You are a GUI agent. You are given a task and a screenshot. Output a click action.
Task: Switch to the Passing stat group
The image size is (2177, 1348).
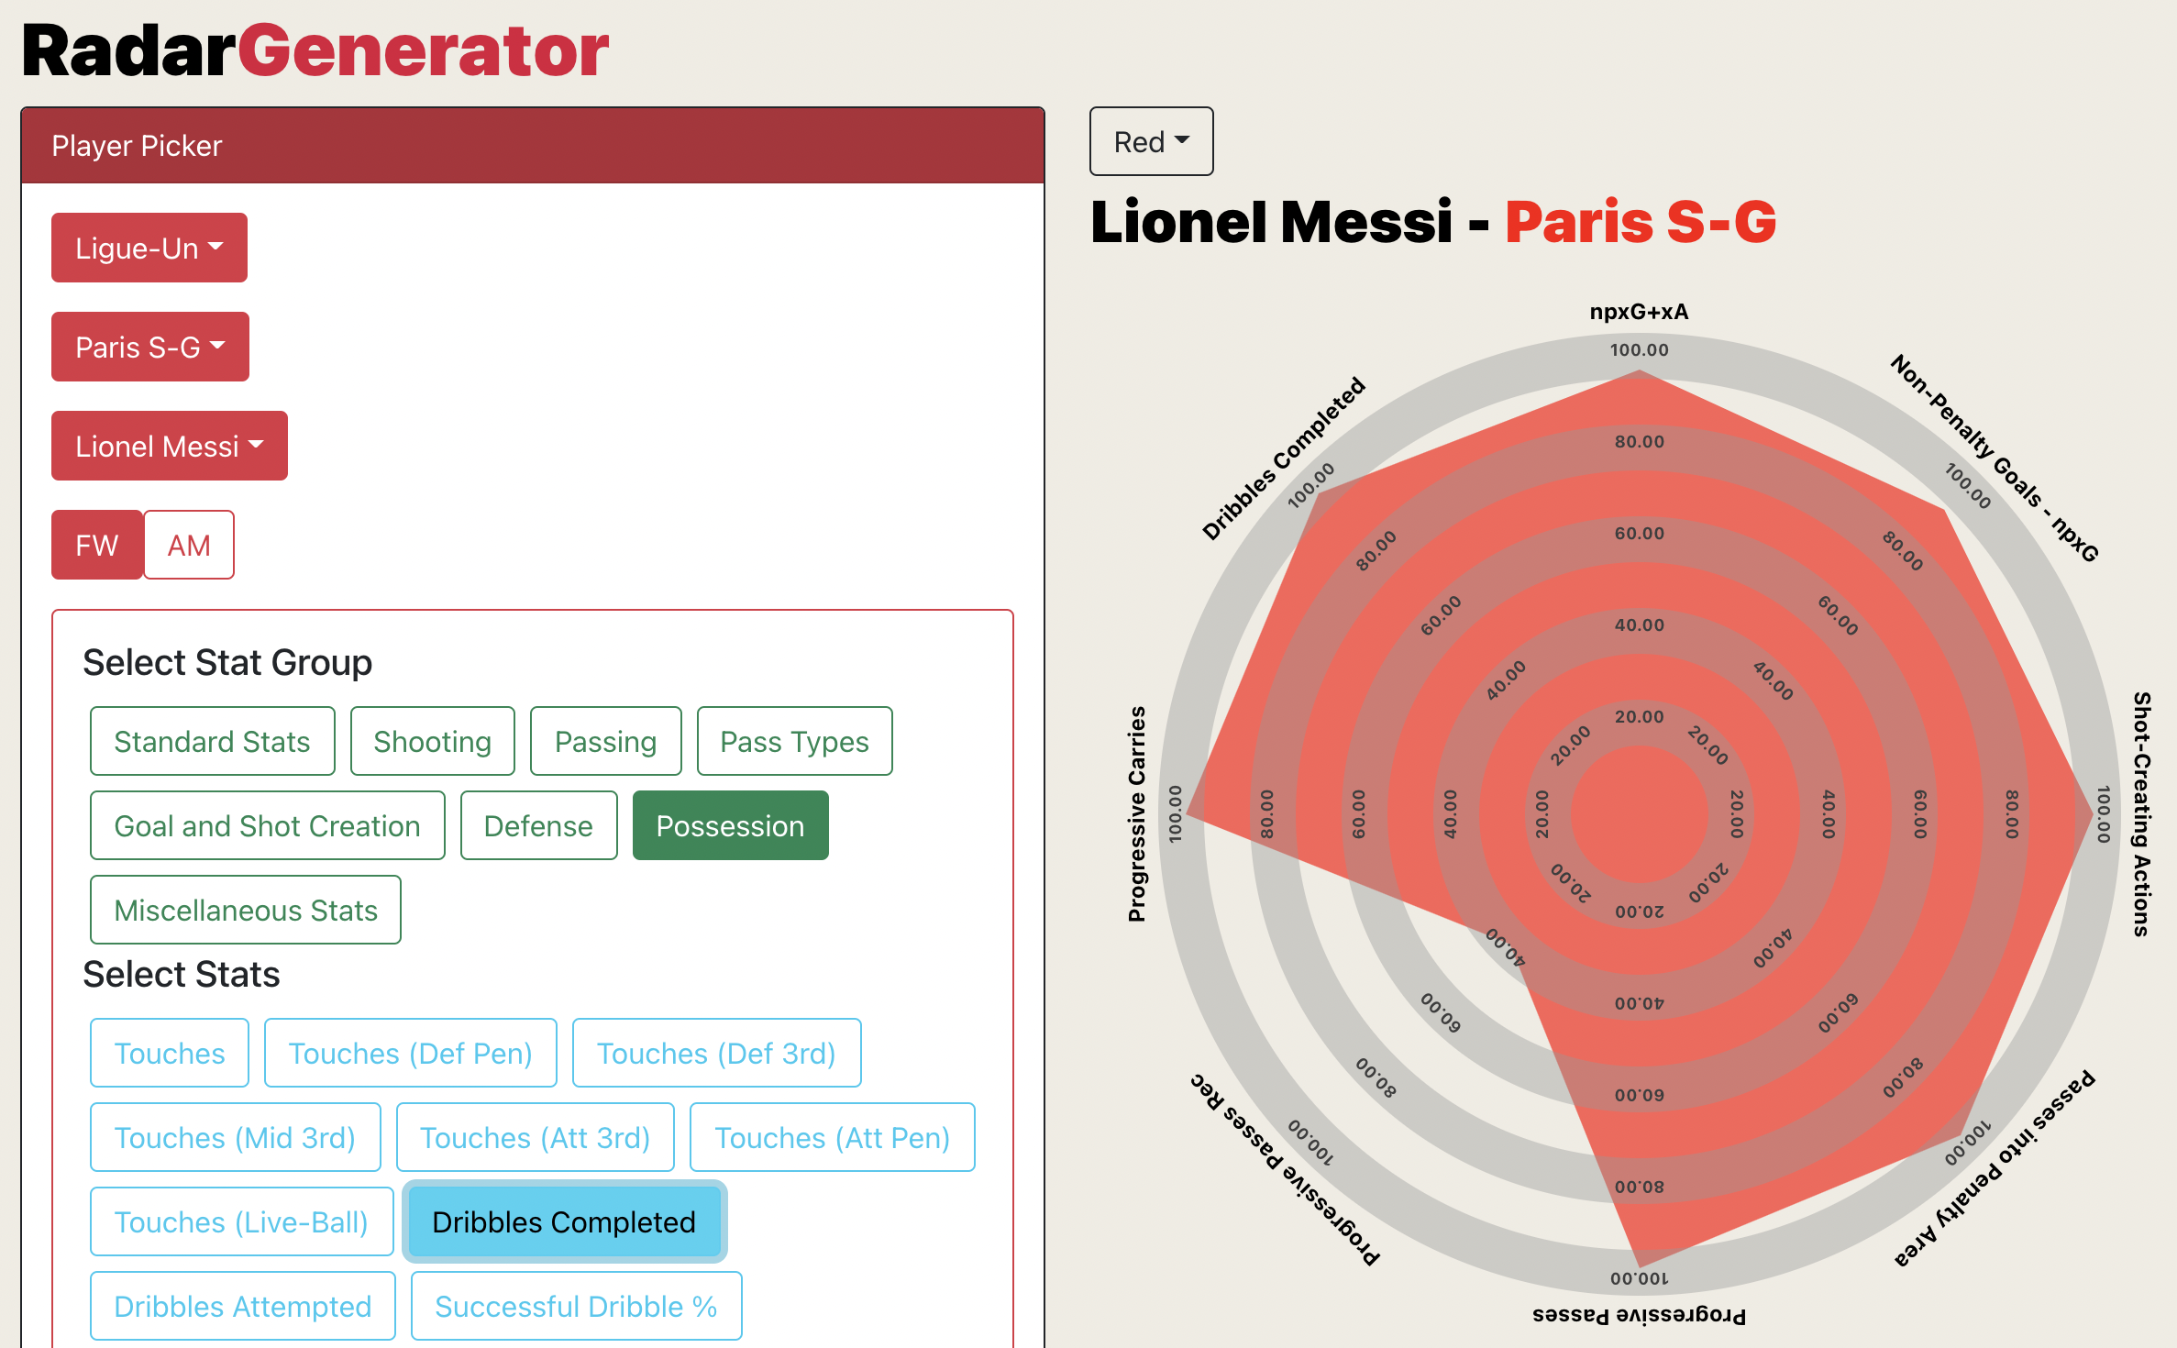(604, 740)
